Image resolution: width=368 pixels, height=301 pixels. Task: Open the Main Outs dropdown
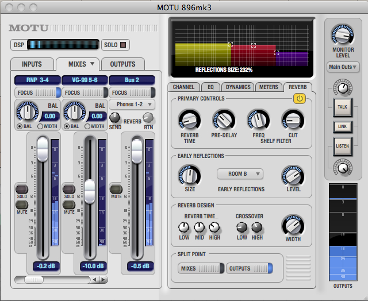coord(343,67)
